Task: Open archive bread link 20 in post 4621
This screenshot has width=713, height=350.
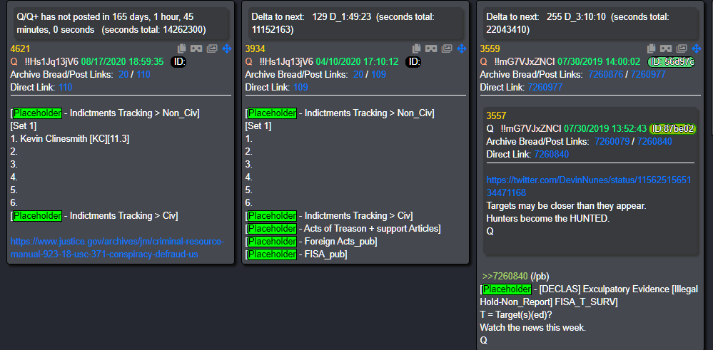Action: click(x=123, y=74)
